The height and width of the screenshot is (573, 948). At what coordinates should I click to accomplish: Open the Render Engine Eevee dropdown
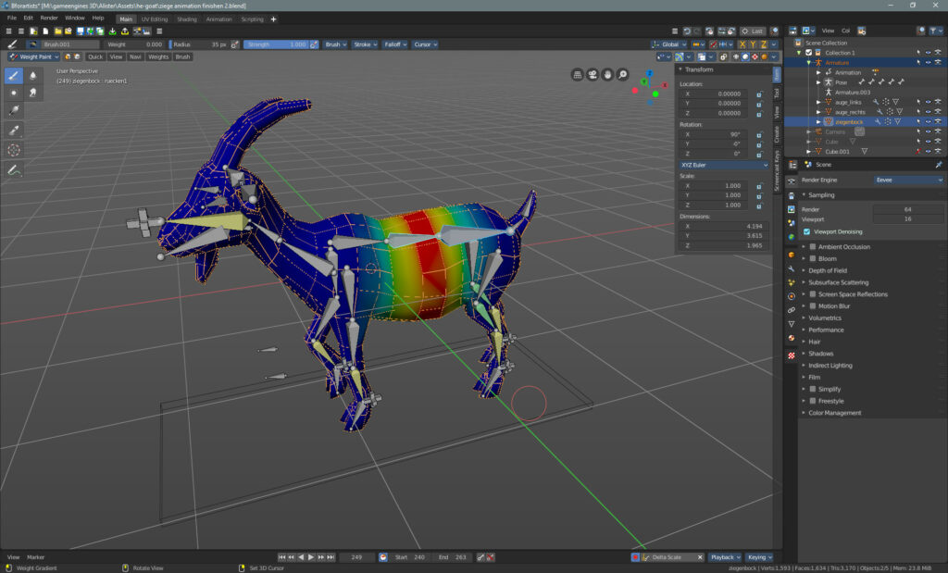908,180
